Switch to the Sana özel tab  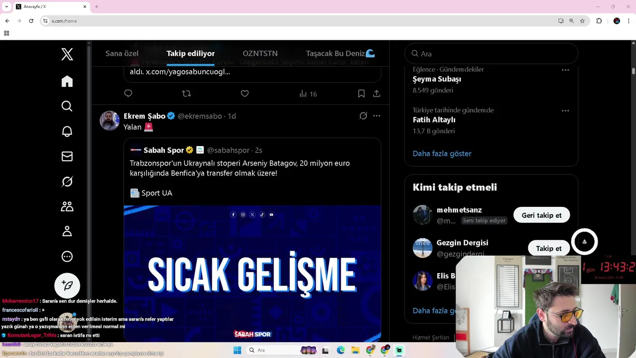[122, 53]
